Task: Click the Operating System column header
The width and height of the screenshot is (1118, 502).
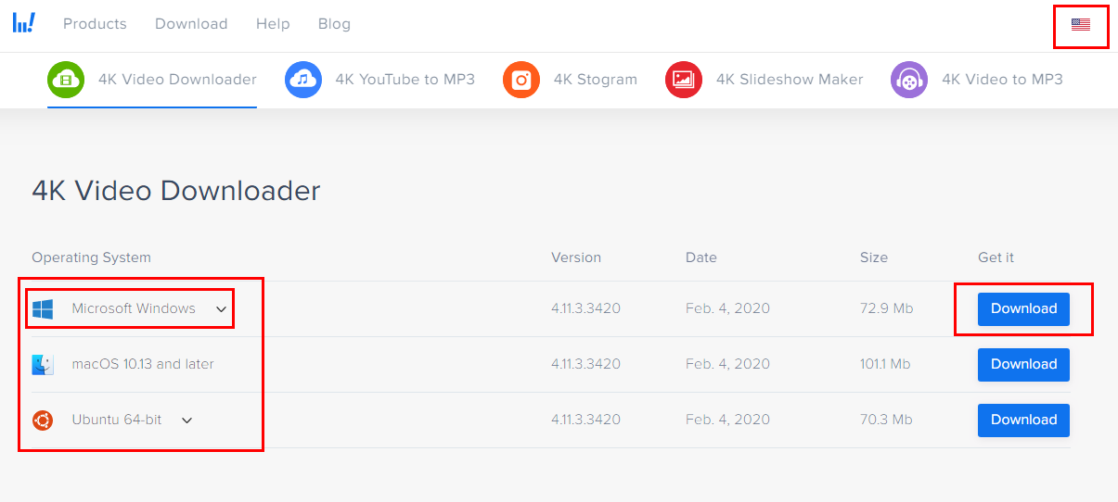Action: [91, 257]
